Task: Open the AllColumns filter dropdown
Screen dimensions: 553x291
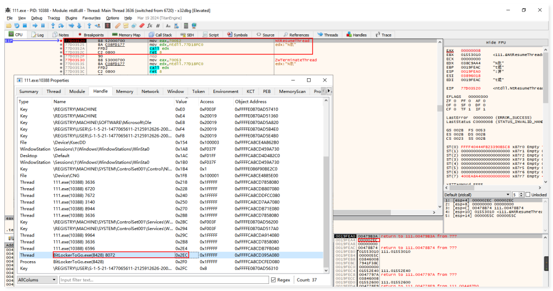Action: 36,280
